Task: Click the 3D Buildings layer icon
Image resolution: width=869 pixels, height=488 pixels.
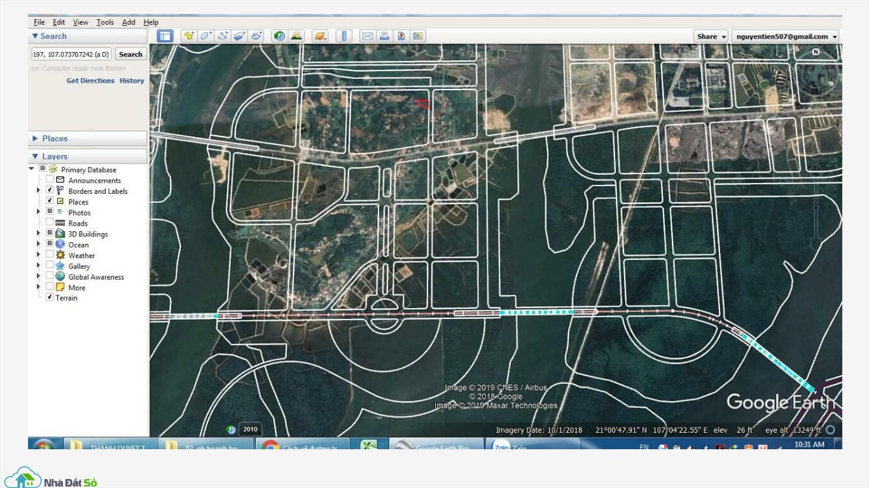Action: [x=60, y=234]
